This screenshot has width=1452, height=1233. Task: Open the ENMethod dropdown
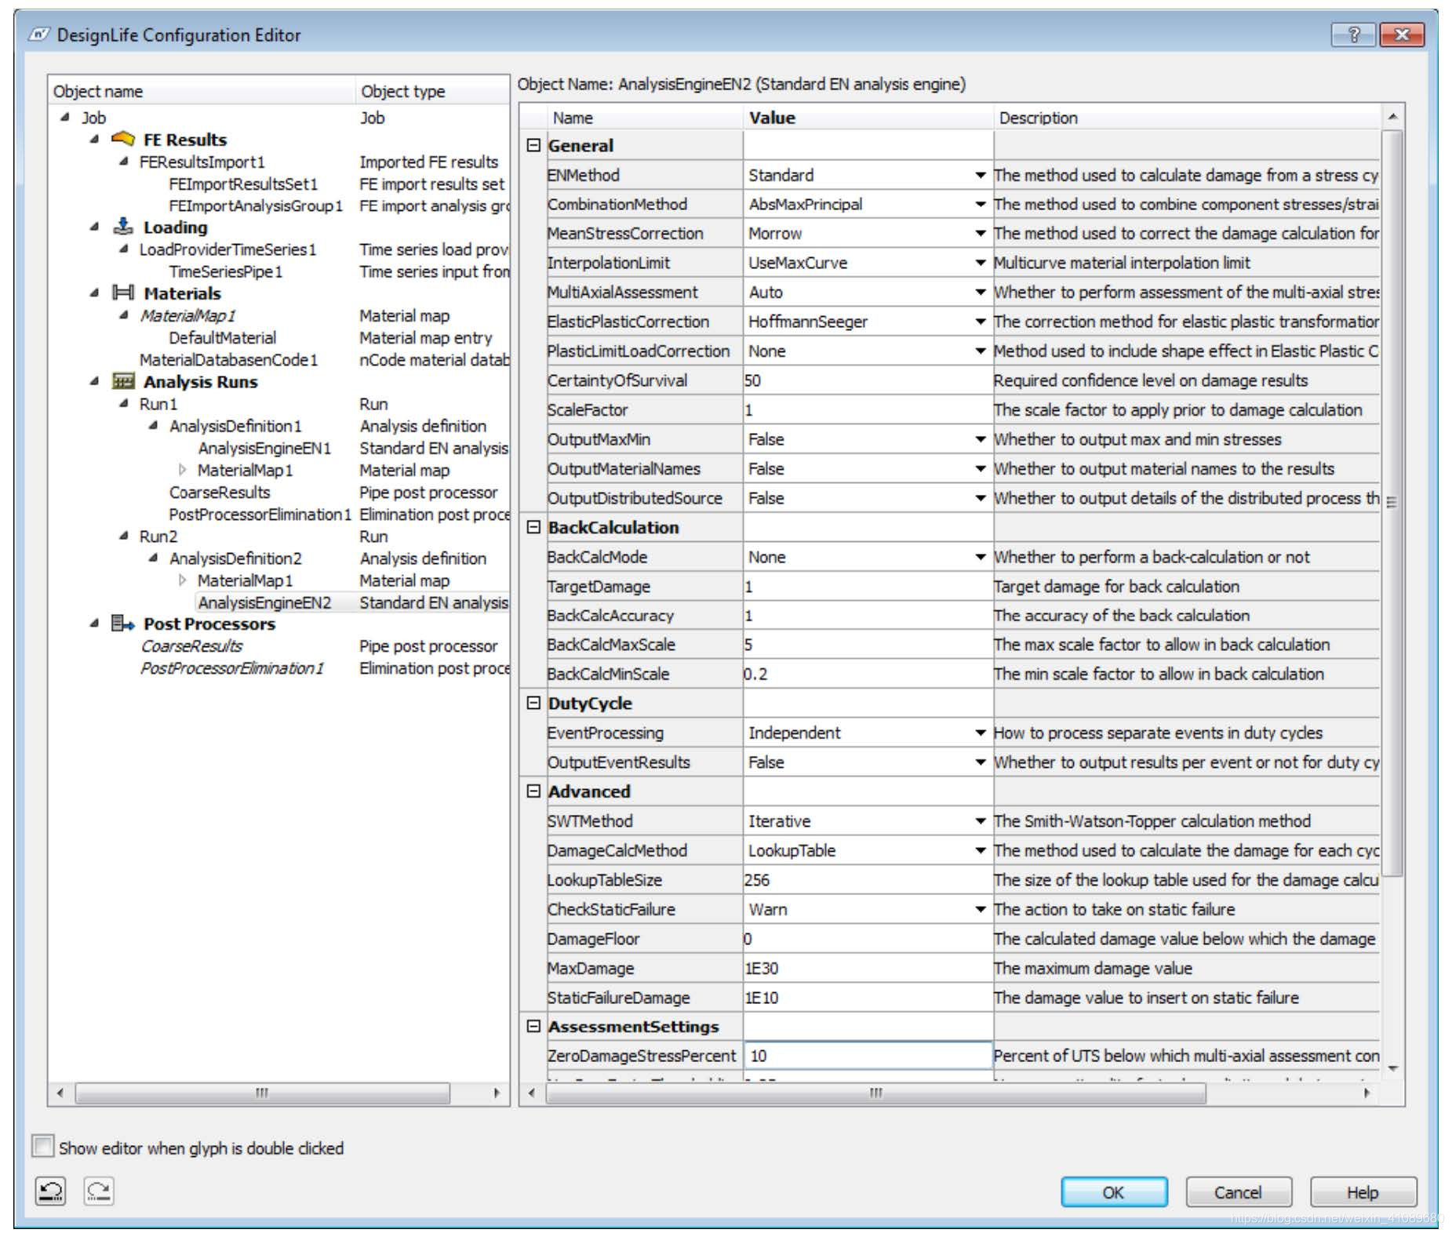(981, 175)
